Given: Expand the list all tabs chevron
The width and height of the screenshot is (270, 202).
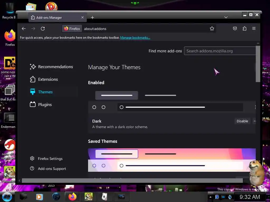Looking at the screenshot, I should click(x=226, y=17).
